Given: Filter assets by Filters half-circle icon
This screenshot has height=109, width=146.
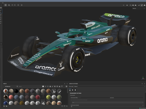Looking at the screenshot, I should pyautogui.click(x=50, y=86).
